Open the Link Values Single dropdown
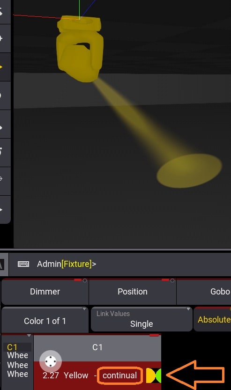This screenshot has width=231, height=390. coord(142,319)
